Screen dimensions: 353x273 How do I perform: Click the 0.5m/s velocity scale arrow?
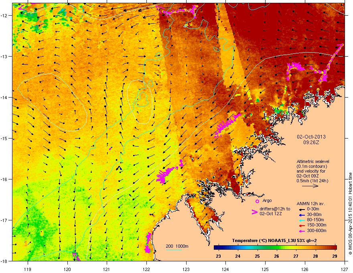[310, 186]
